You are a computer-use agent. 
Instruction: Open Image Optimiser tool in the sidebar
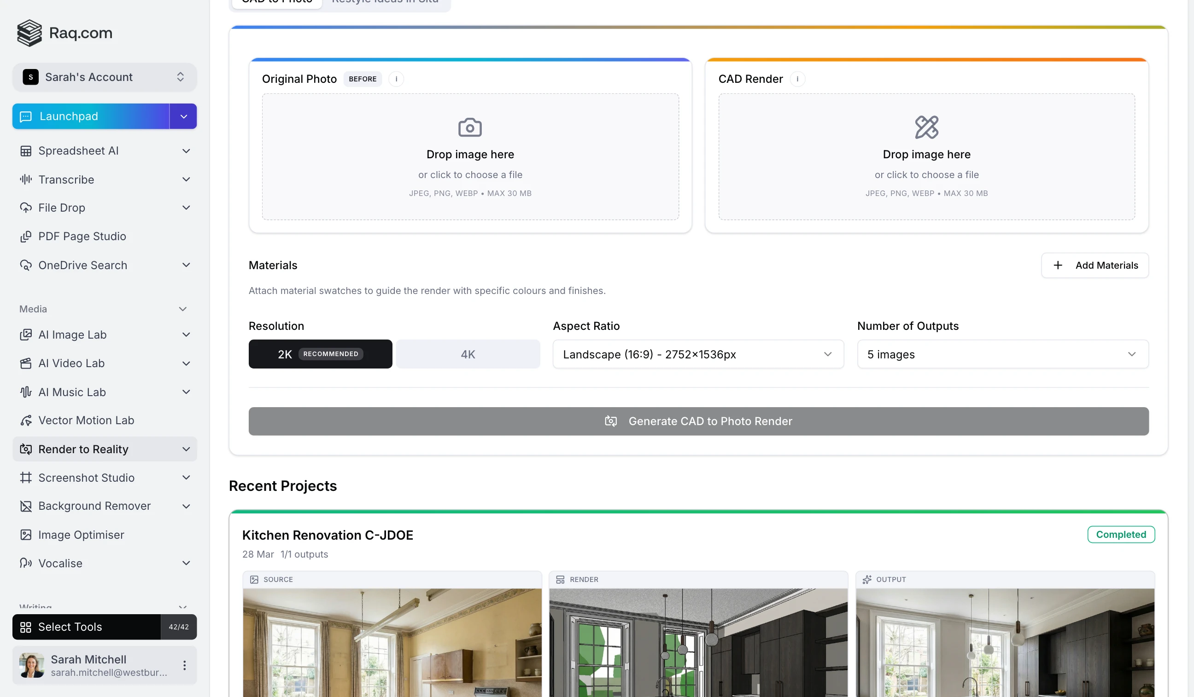[81, 535]
